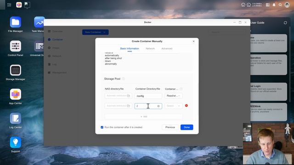
Task: Open the Support desktop icon
Action: 15,143
